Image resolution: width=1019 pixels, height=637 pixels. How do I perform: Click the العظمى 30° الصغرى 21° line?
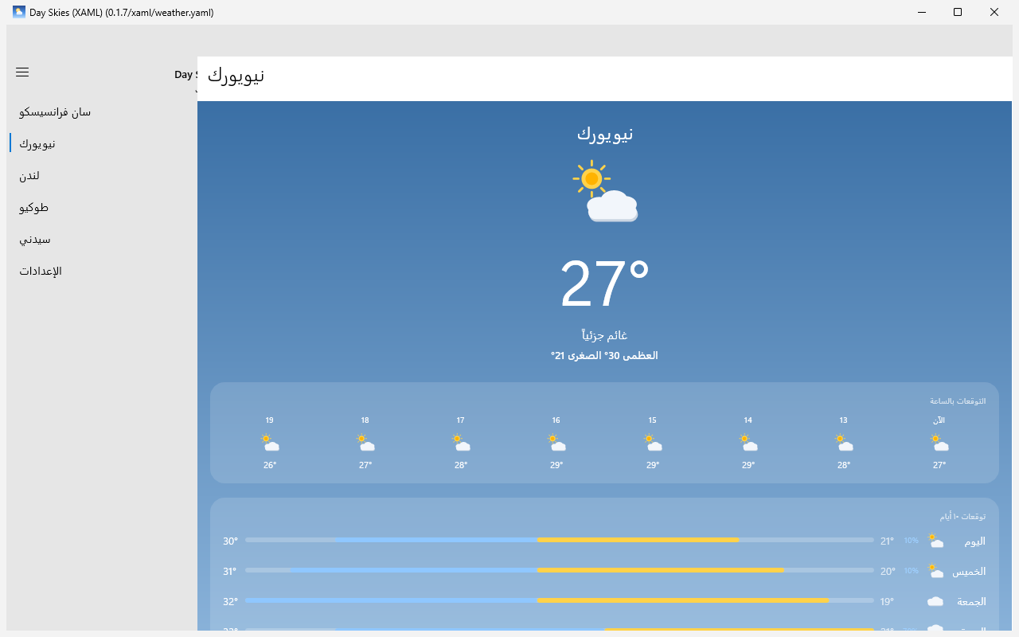(605, 355)
